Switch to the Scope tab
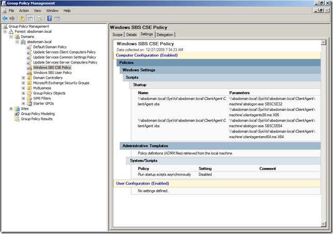This screenshot has width=333, height=234. tap(117, 35)
